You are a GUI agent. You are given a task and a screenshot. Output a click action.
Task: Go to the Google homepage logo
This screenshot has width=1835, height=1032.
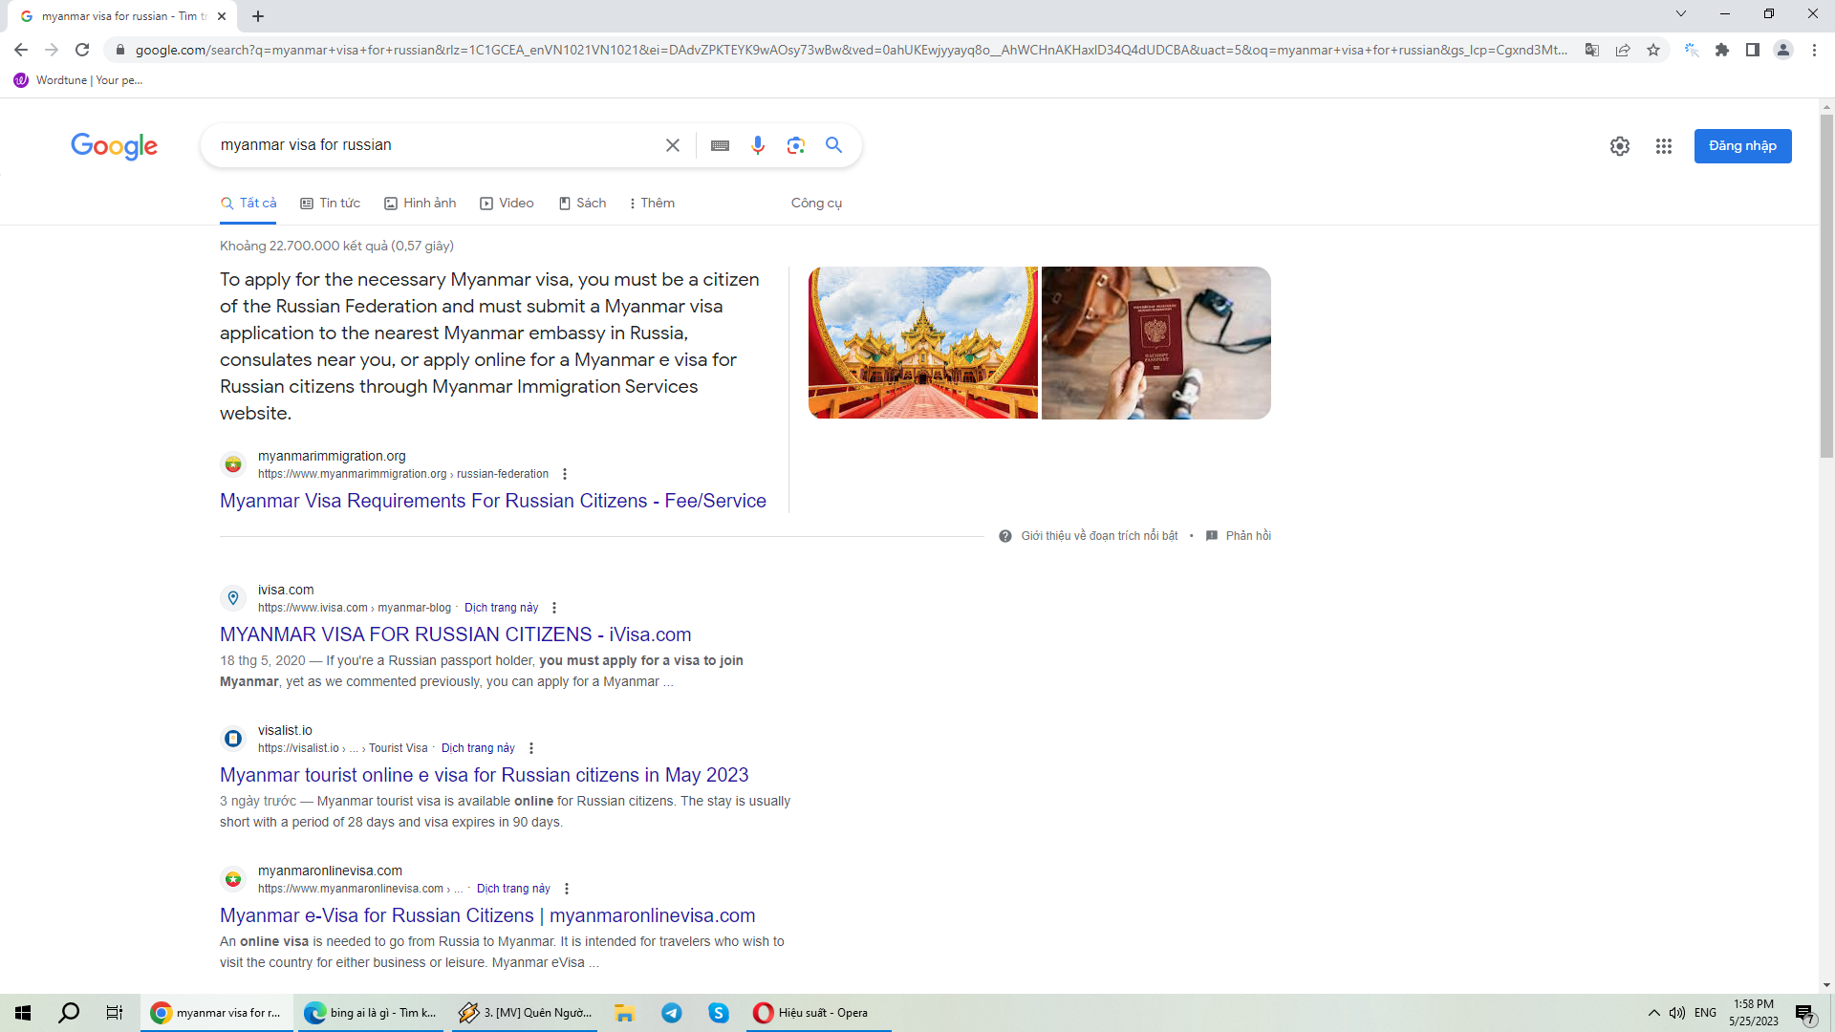coord(114,146)
